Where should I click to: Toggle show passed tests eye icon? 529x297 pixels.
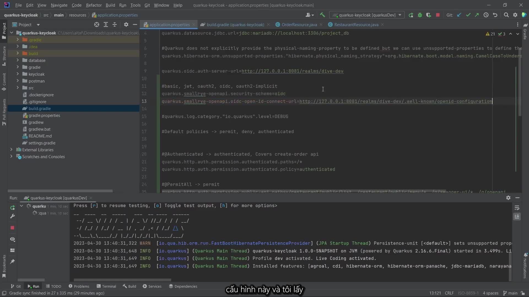12,239
